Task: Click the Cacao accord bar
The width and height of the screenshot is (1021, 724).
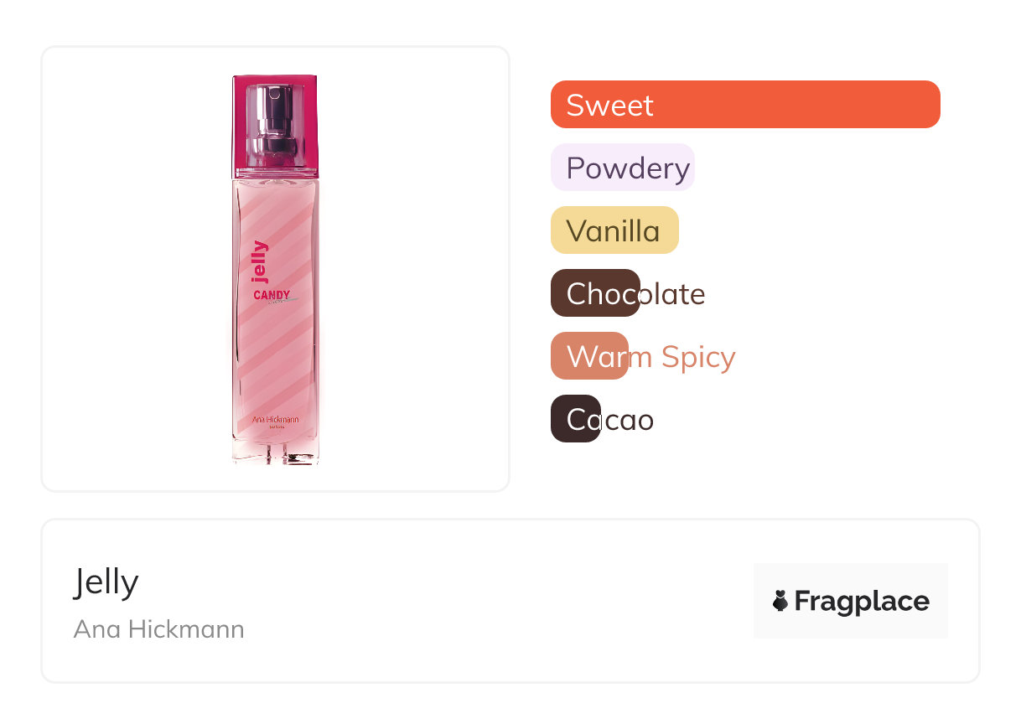Action: tap(575, 419)
